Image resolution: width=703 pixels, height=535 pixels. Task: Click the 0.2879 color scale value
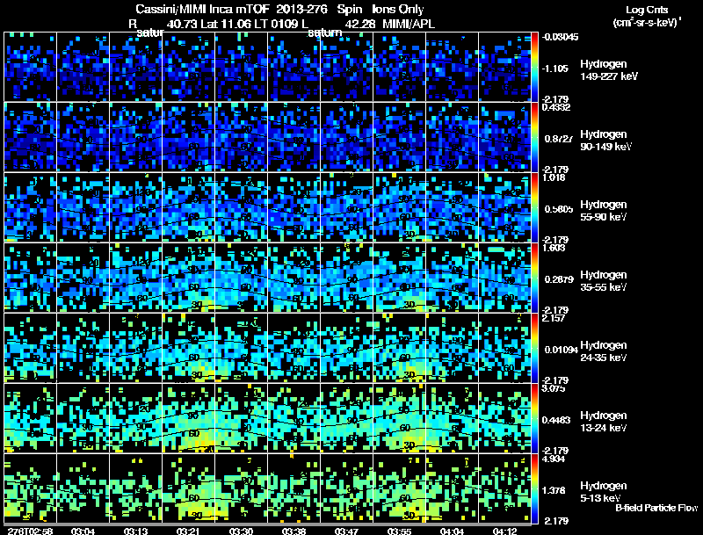click(559, 279)
